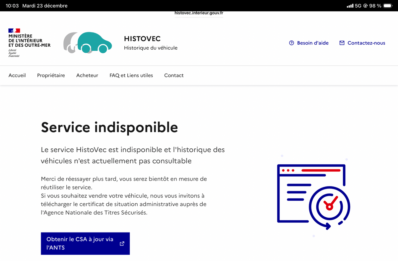This screenshot has width=398, height=261.
Task: Go to the Accueil page
Action: point(17,75)
